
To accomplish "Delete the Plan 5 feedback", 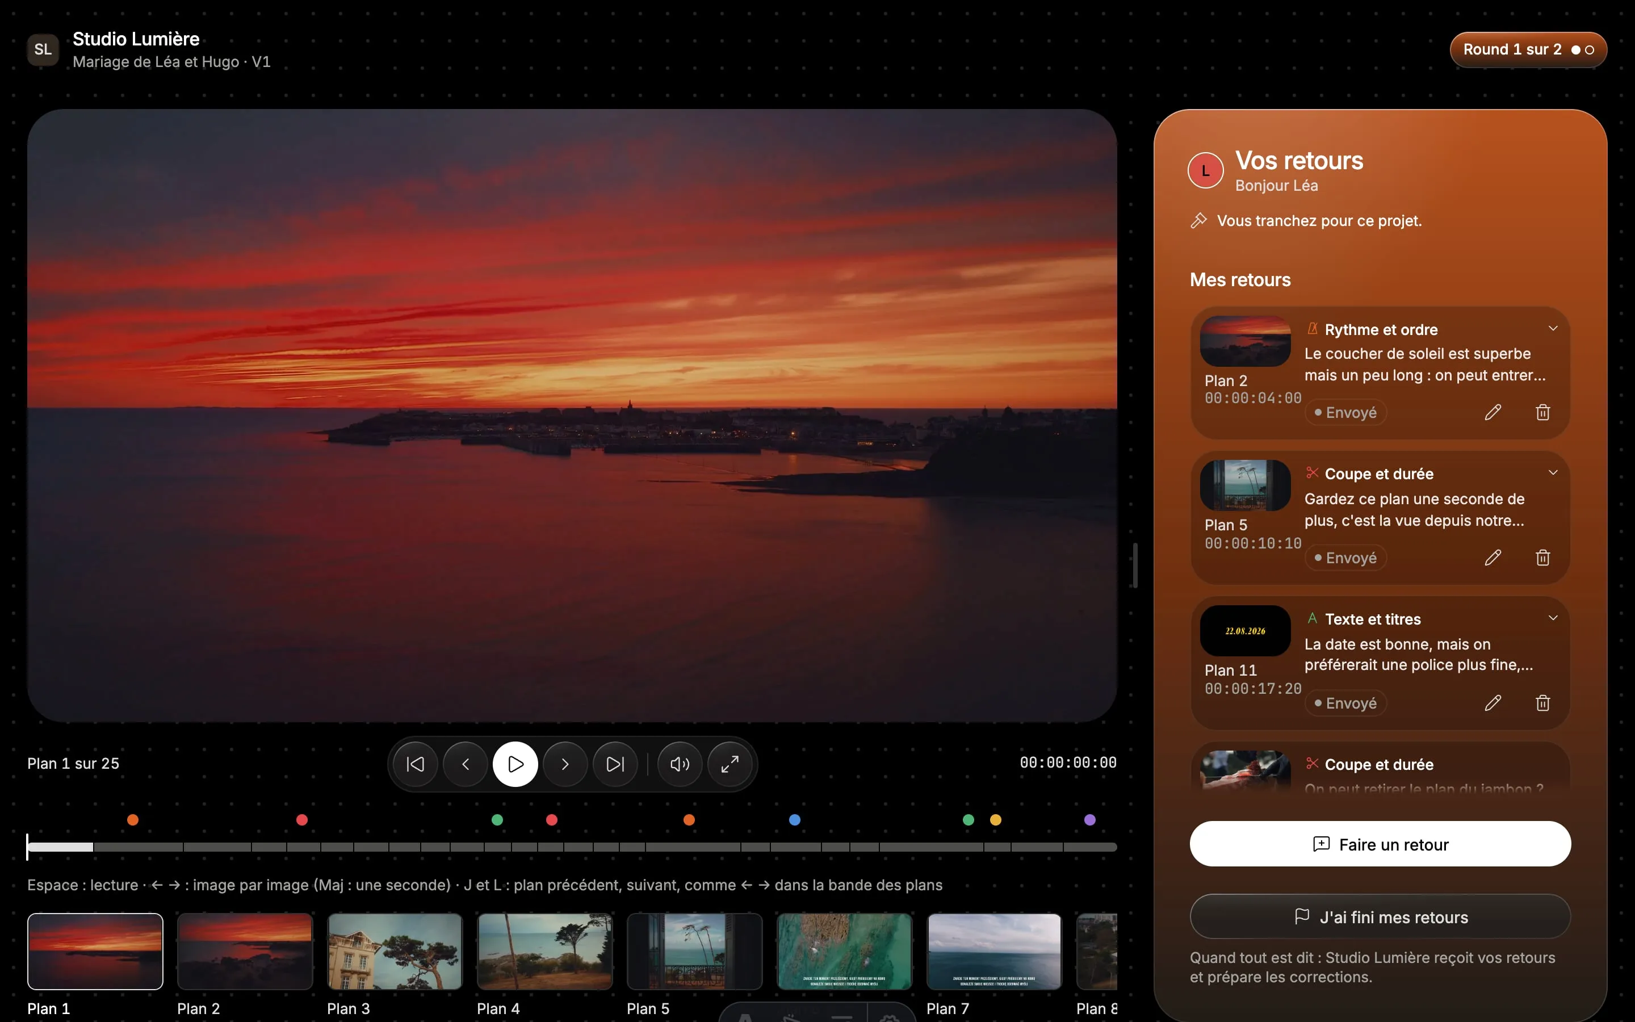I will click(1542, 558).
